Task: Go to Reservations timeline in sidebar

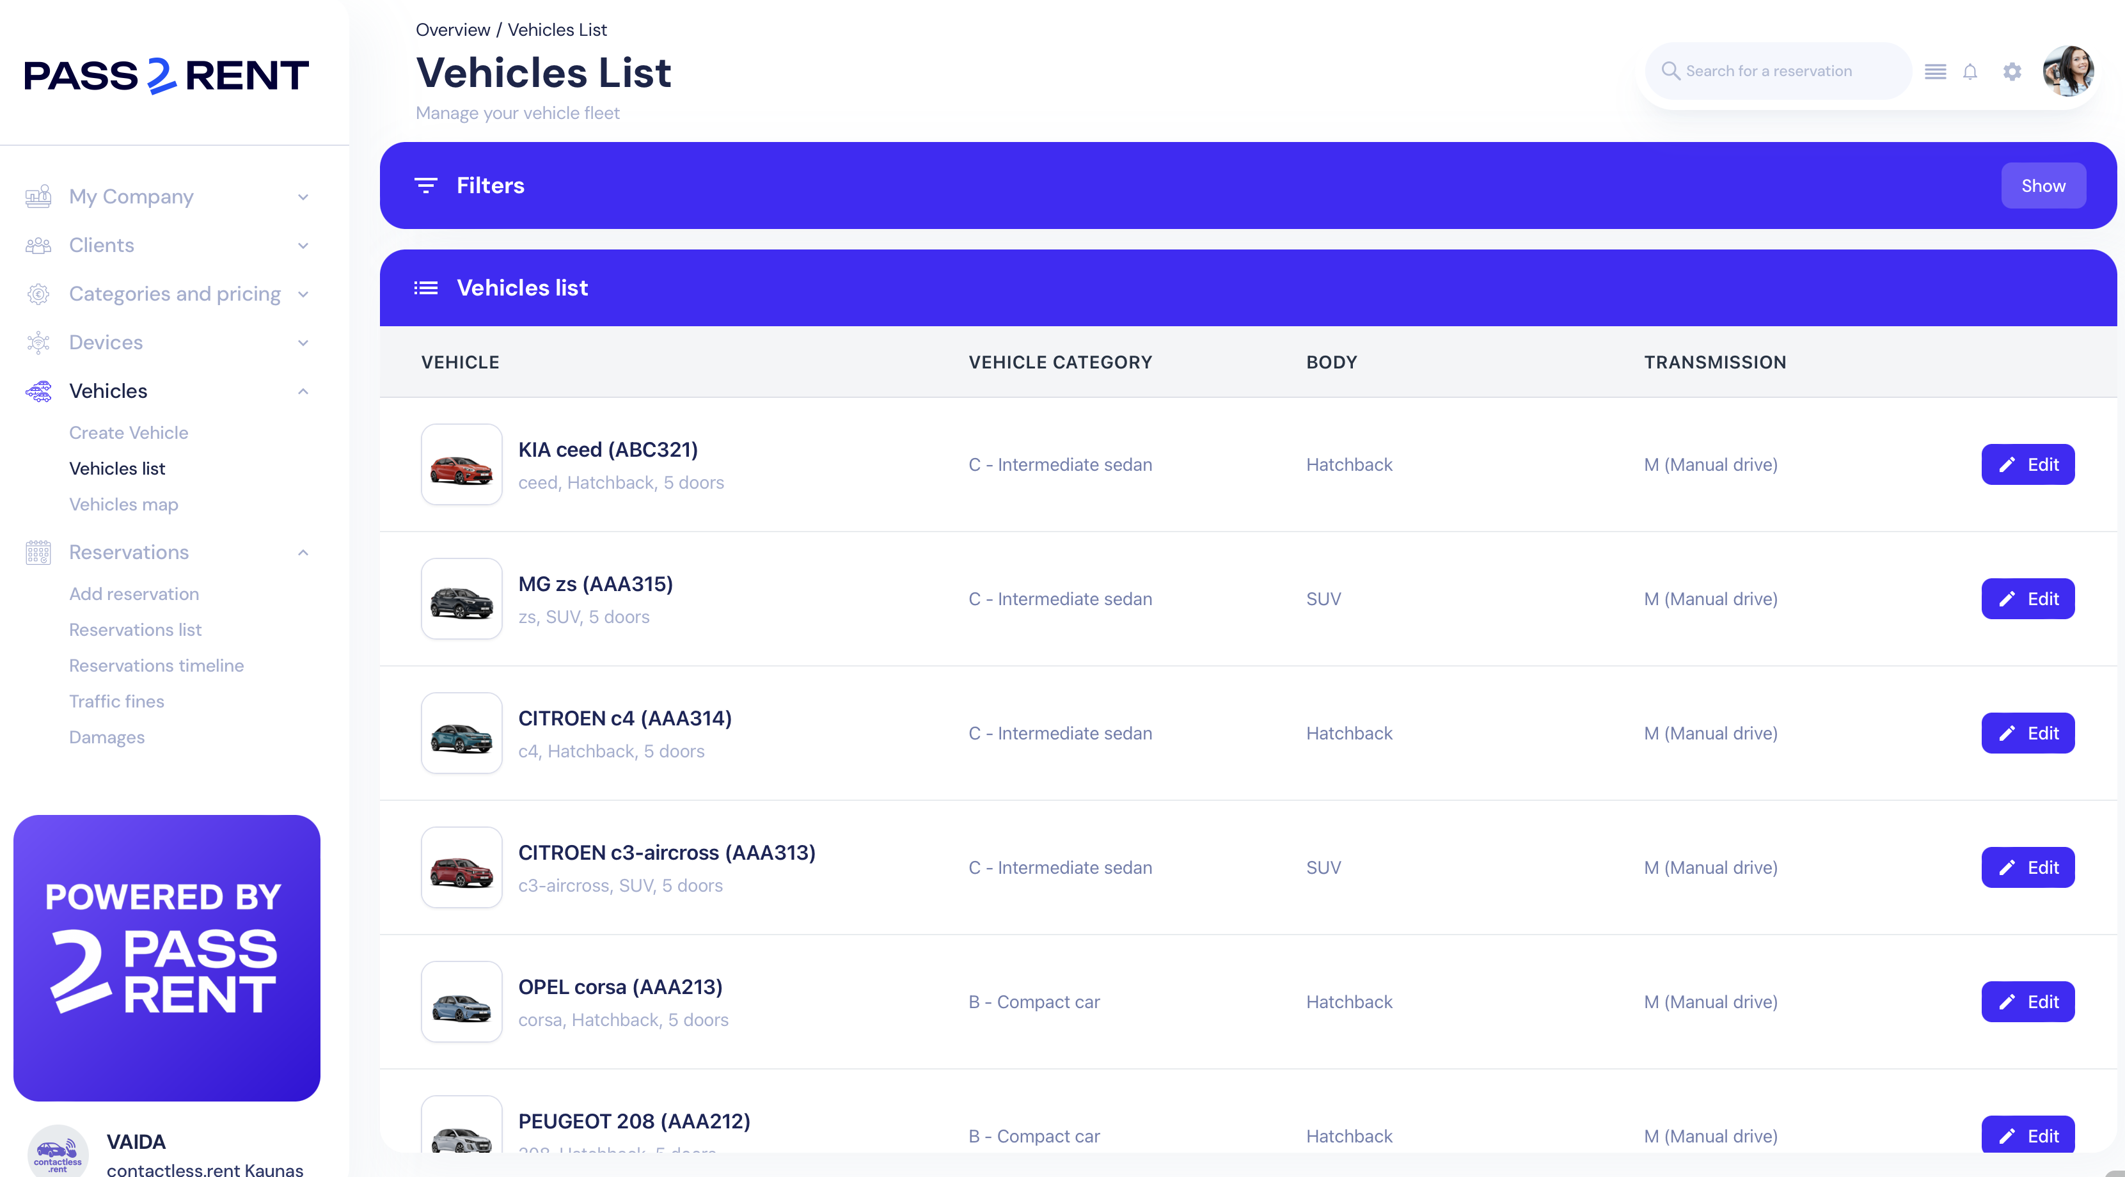Action: [157, 666]
